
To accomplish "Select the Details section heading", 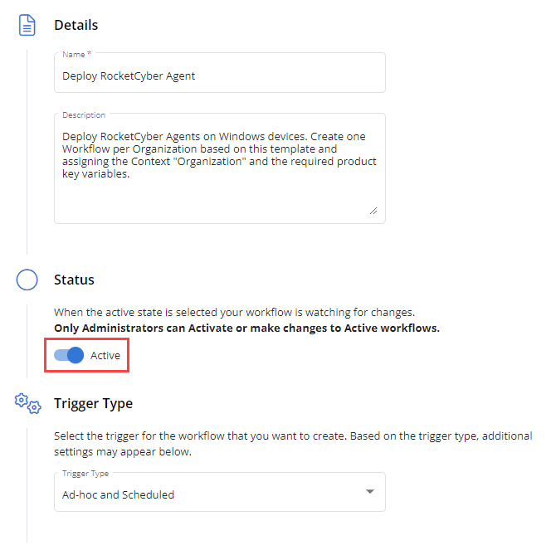I will pos(76,25).
